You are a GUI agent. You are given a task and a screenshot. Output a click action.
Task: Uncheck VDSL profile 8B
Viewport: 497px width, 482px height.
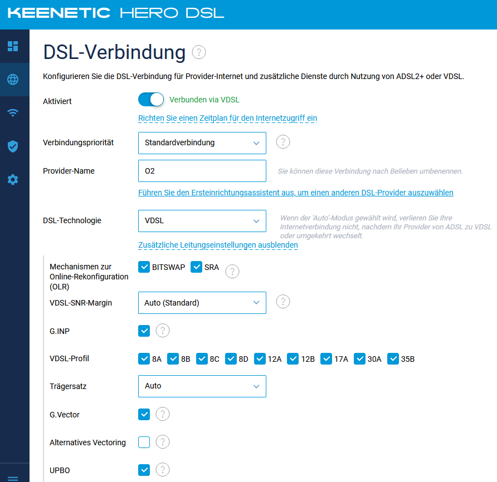[x=173, y=359]
